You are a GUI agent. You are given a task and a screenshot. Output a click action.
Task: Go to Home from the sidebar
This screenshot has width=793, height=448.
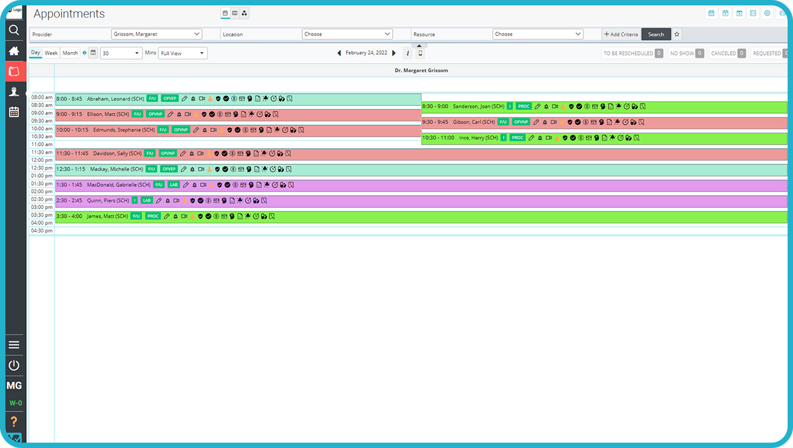coord(14,51)
